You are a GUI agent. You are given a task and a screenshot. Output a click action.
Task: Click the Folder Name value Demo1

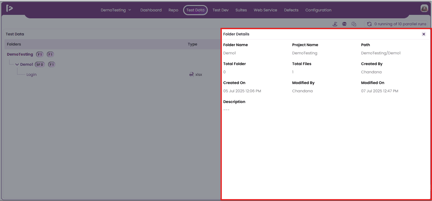tap(230, 53)
